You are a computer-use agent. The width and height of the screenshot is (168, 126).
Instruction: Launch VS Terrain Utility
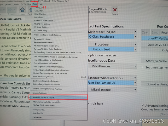click(41, 31)
